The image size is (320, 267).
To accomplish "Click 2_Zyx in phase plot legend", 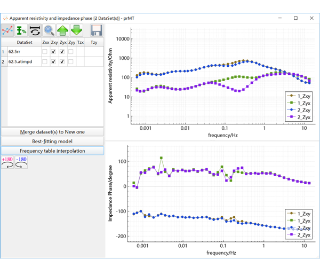I will [x=299, y=235].
